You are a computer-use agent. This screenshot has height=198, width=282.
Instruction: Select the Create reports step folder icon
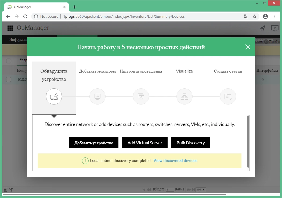click(x=228, y=96)
